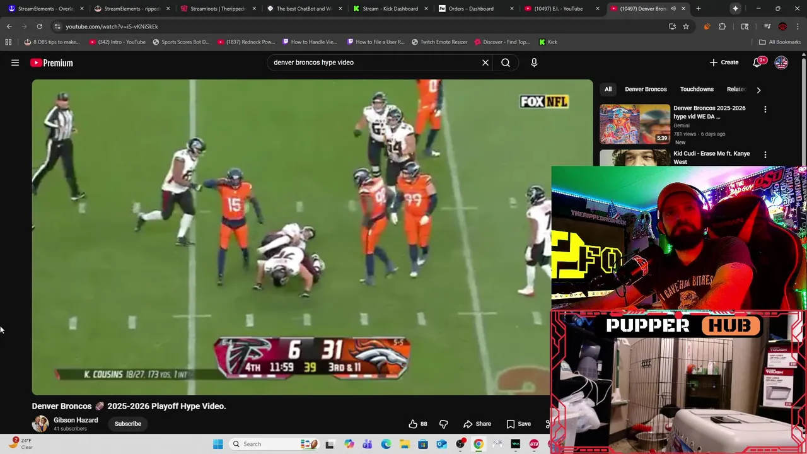Bookmark this page with star icon
The height and width of the screenshot is (454, 807).
click(x=685, y=26)
